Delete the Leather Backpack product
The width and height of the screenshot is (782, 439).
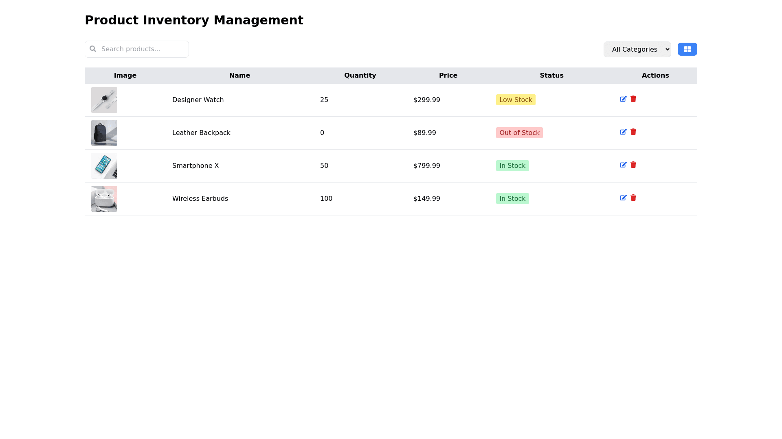coord(633,132)
